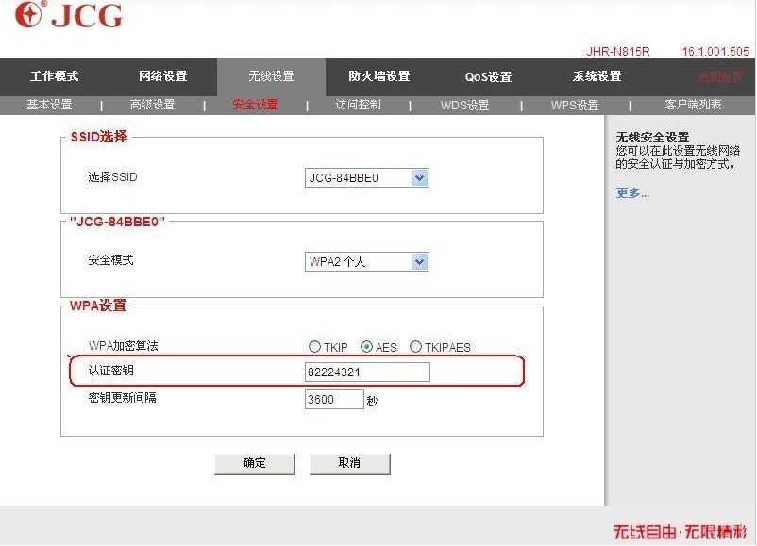Select the TKIP encryption radio button

[313, 347]
